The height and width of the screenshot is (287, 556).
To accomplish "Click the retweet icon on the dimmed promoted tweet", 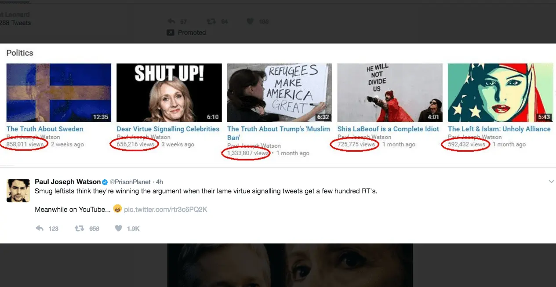I will coord(211,21).
